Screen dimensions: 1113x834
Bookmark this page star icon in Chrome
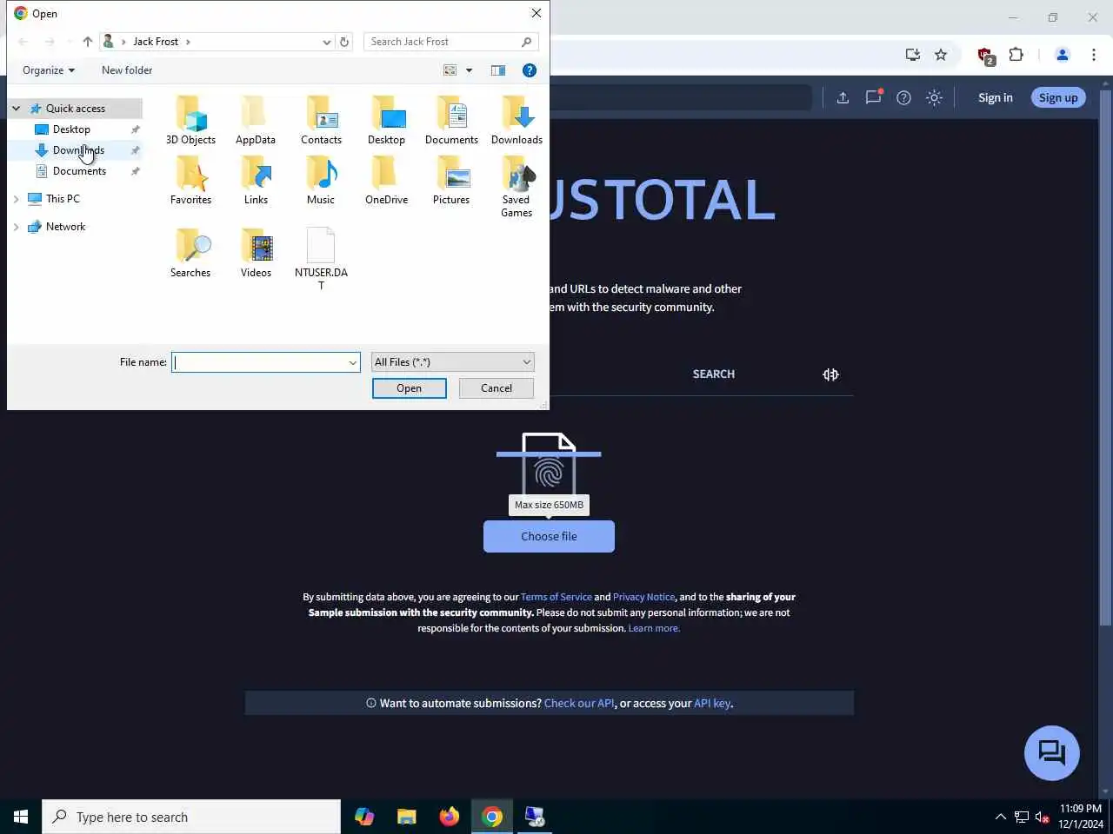(x=941, y=55)
